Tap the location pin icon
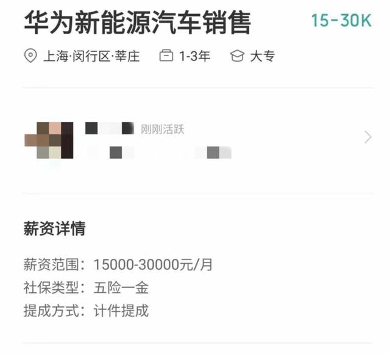Screen dimensions: 390x354 click(30, 56)
